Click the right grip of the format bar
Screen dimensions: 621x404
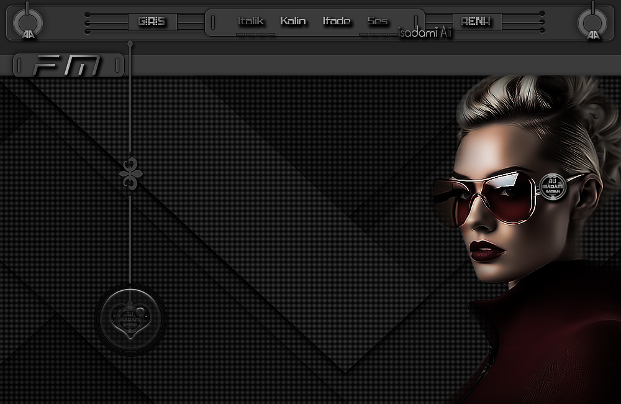[416, 22]
